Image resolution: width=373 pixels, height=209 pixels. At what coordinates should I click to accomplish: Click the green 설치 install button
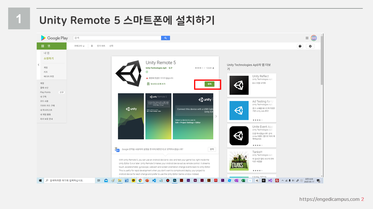pyautogui.click(x=209, y=84)
